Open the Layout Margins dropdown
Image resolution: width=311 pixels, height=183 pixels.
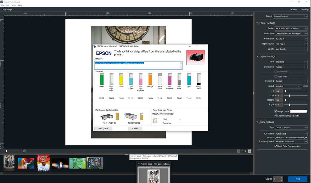(288, 86)
